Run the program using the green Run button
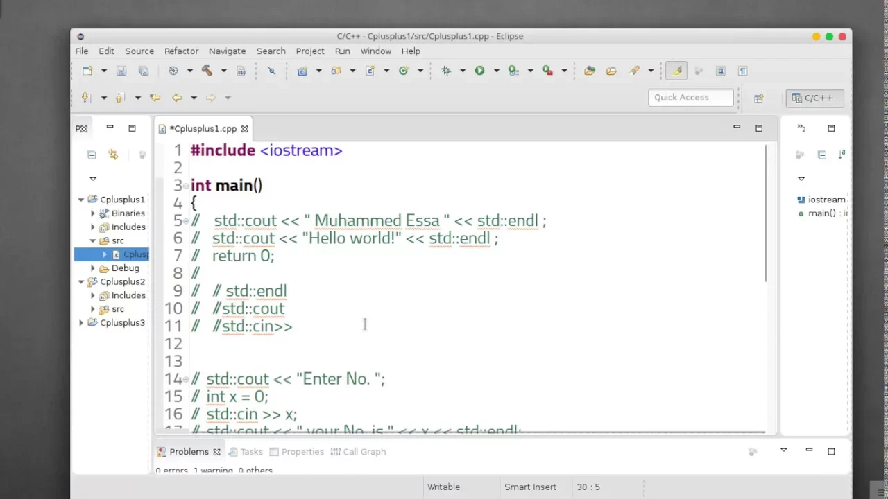The image size is (888, 499). [479, 70]
